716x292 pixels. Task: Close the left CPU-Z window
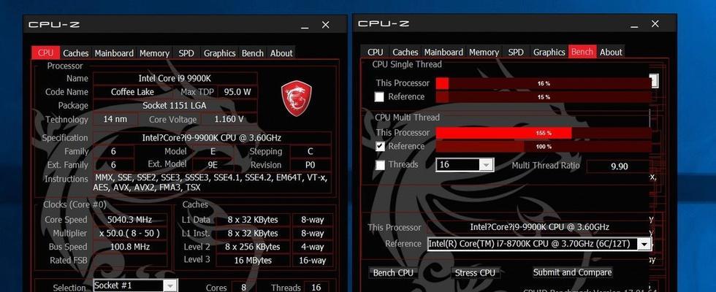tap(326, 25)
